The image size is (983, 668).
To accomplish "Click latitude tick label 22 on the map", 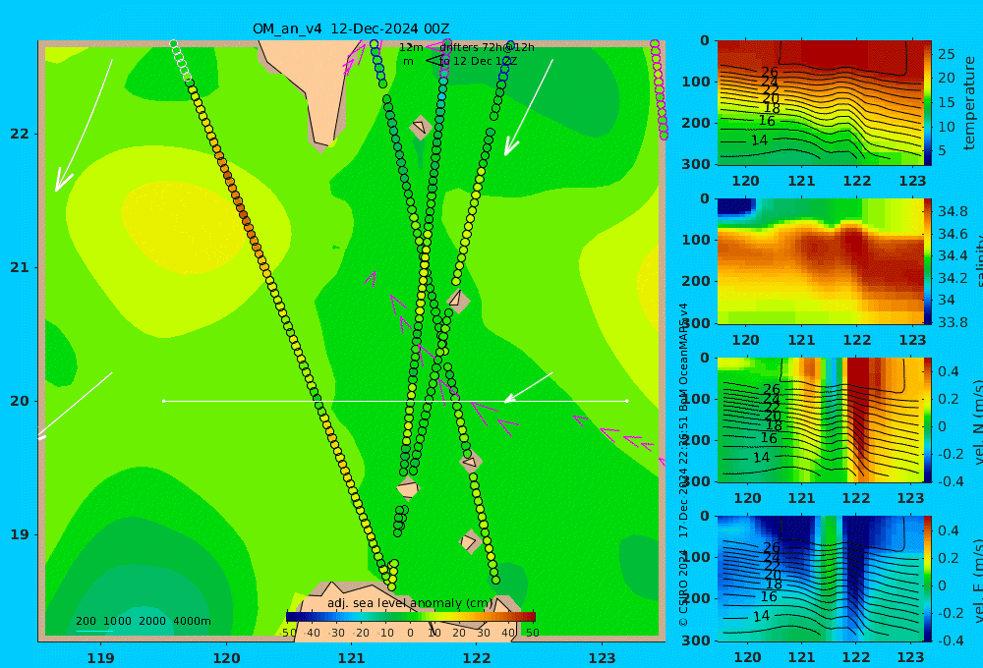I will coord(20,134).
